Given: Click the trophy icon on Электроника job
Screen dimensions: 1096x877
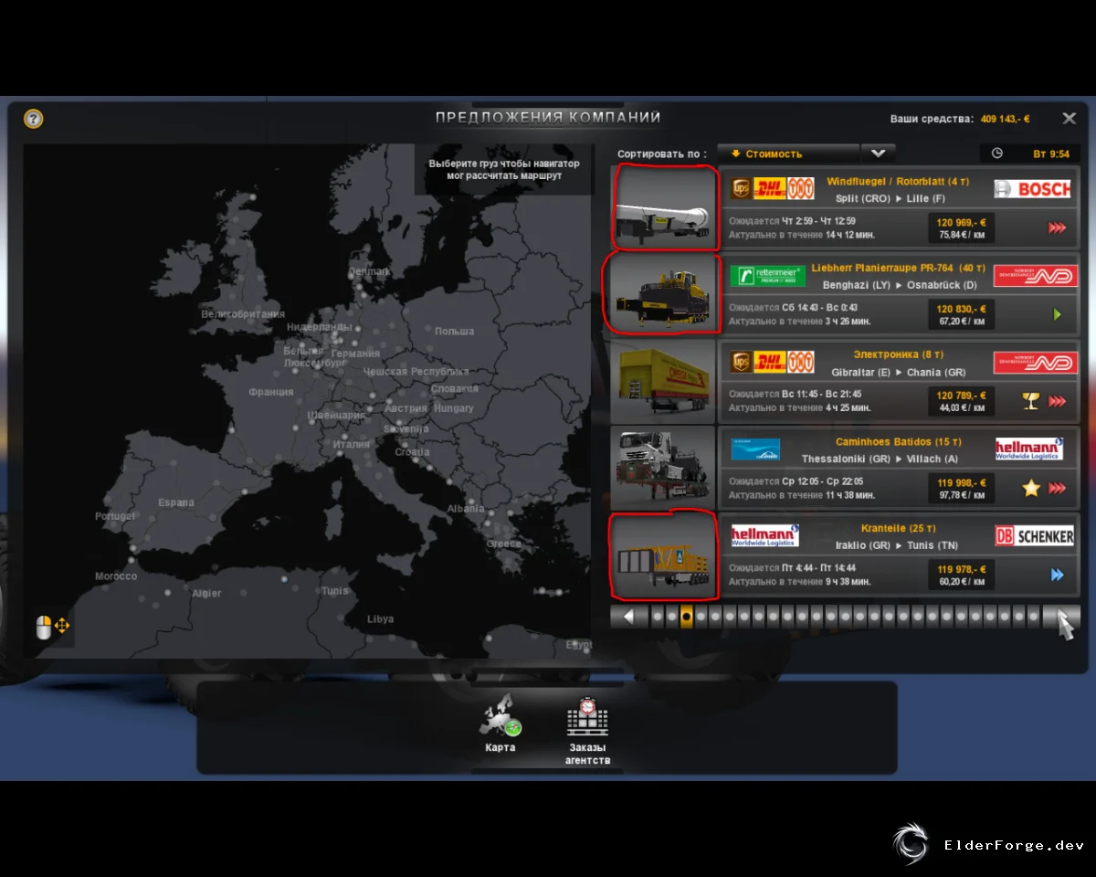Looking at the screenshot, I should (x=1031, y=401).
